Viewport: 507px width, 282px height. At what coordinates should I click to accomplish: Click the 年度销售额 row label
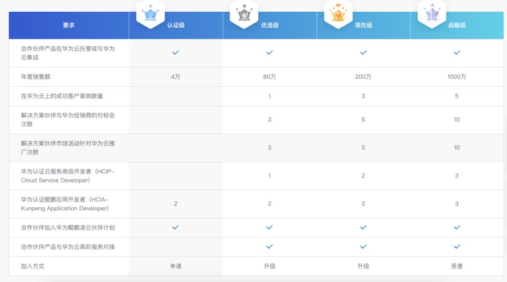click(x=36, y=77)
